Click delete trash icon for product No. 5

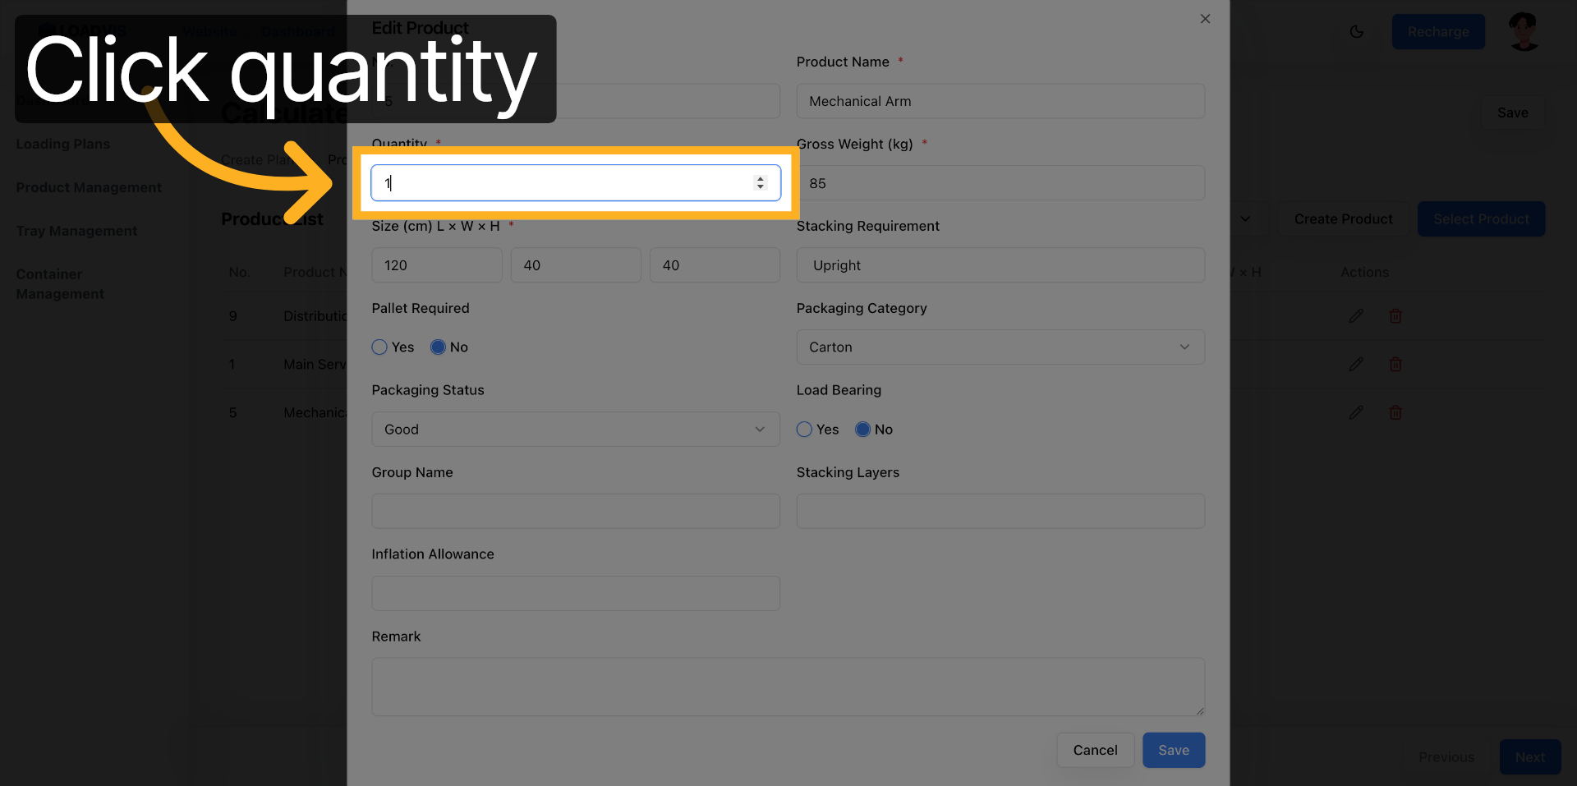coord(1395,412)
